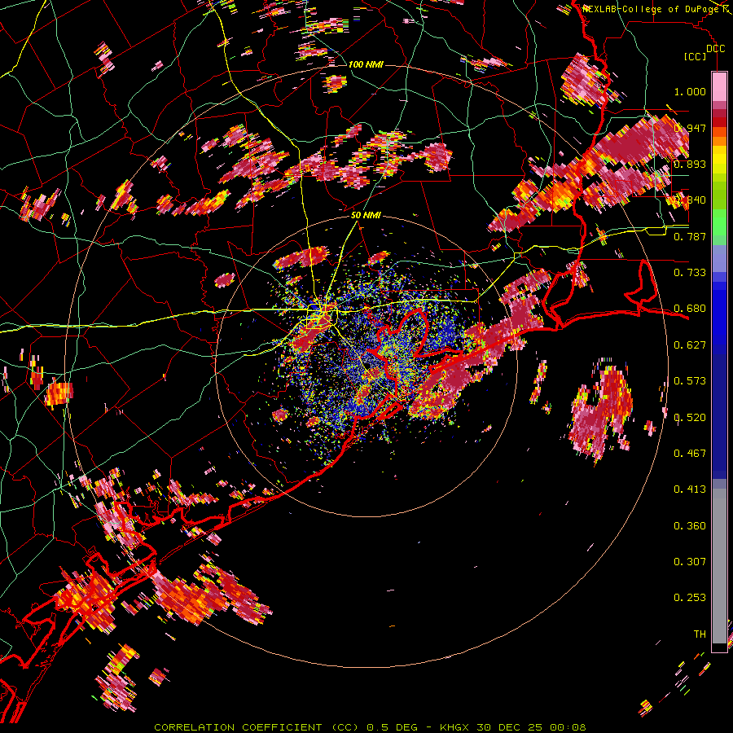Click the 0.413 color scale value
Viewport: 733px width, 733px height.
(x=690, y=489)
